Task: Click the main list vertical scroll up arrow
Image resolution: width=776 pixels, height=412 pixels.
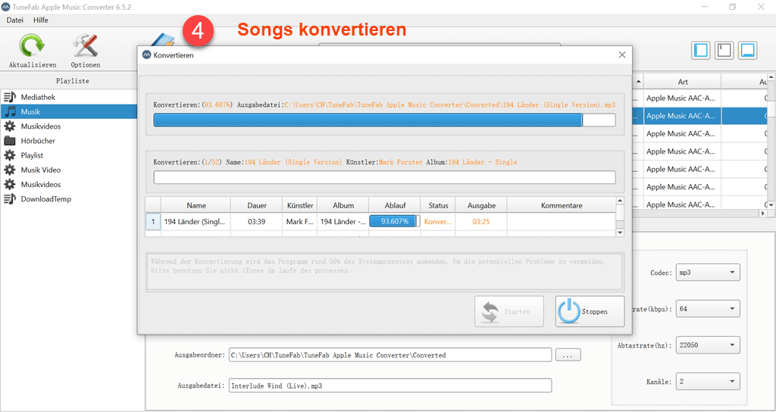Action: click(x=771, y=78)
